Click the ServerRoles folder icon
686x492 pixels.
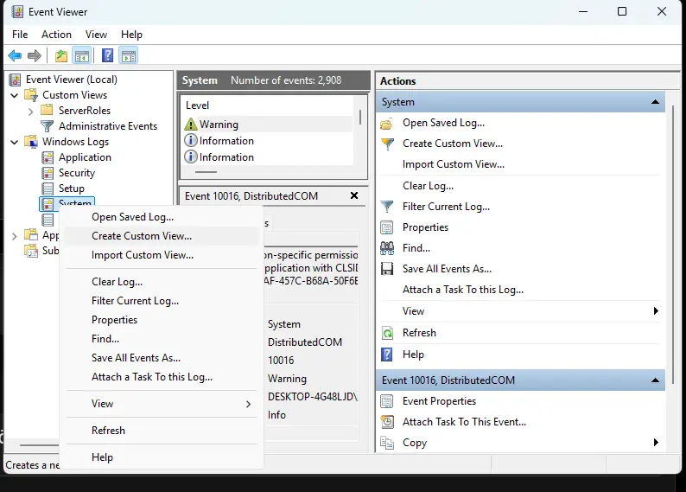coord(47,110)
